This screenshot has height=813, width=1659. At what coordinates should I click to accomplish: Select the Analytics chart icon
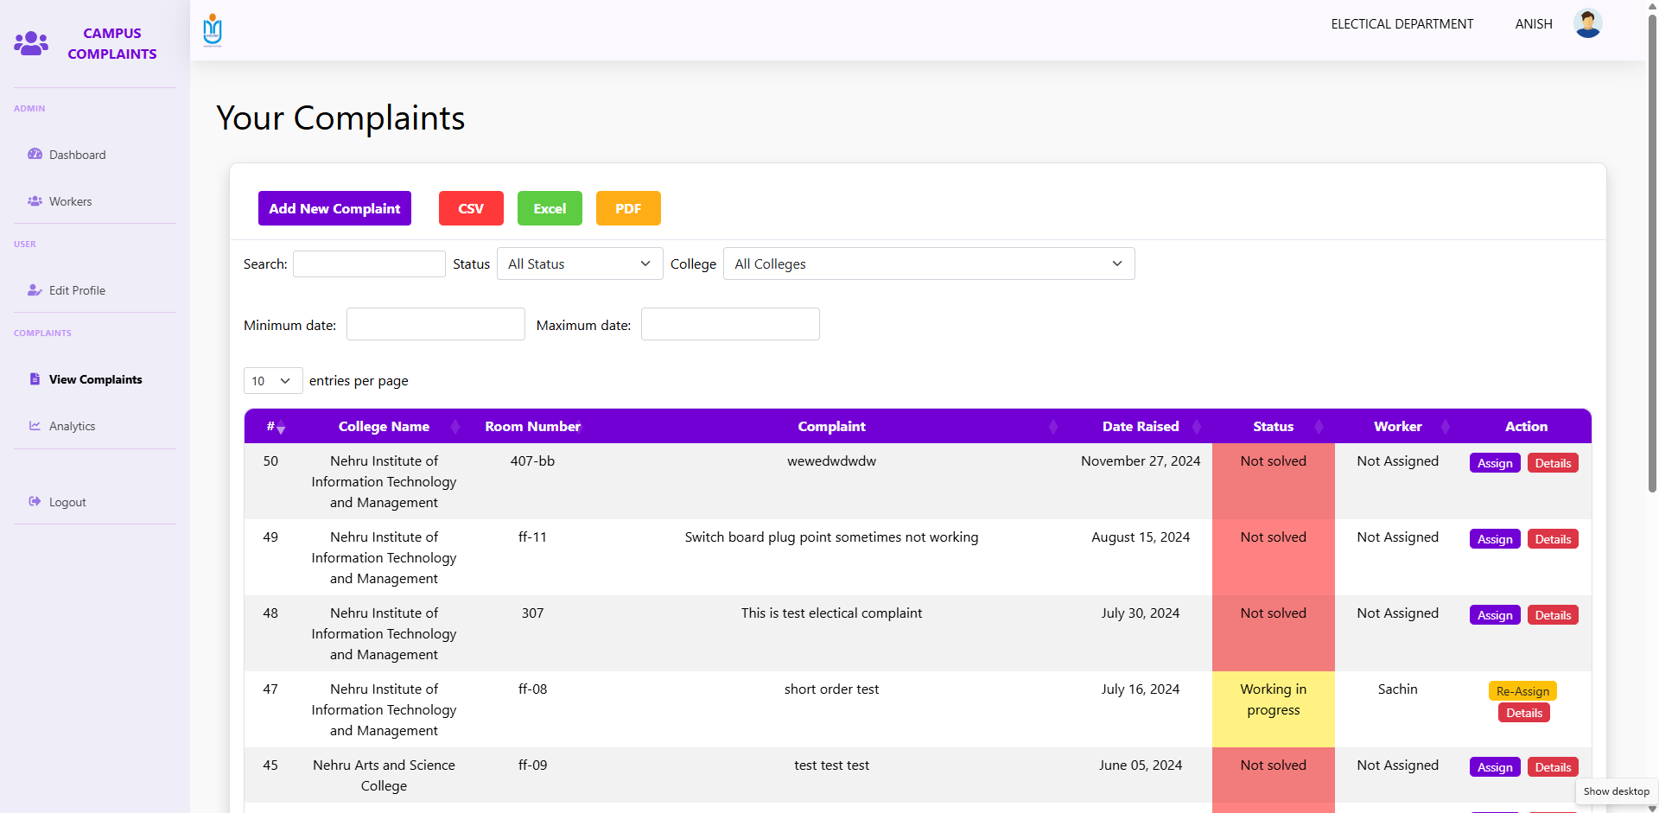click(x=35, y=425)
